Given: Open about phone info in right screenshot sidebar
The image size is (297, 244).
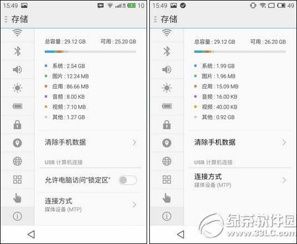Looking at the screenshot, I should click(x=167, y=216).
